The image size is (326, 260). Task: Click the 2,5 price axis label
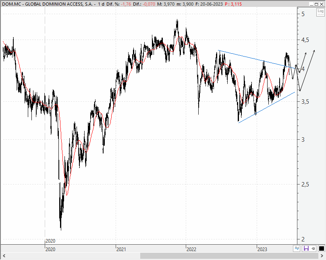click(305, 185)
